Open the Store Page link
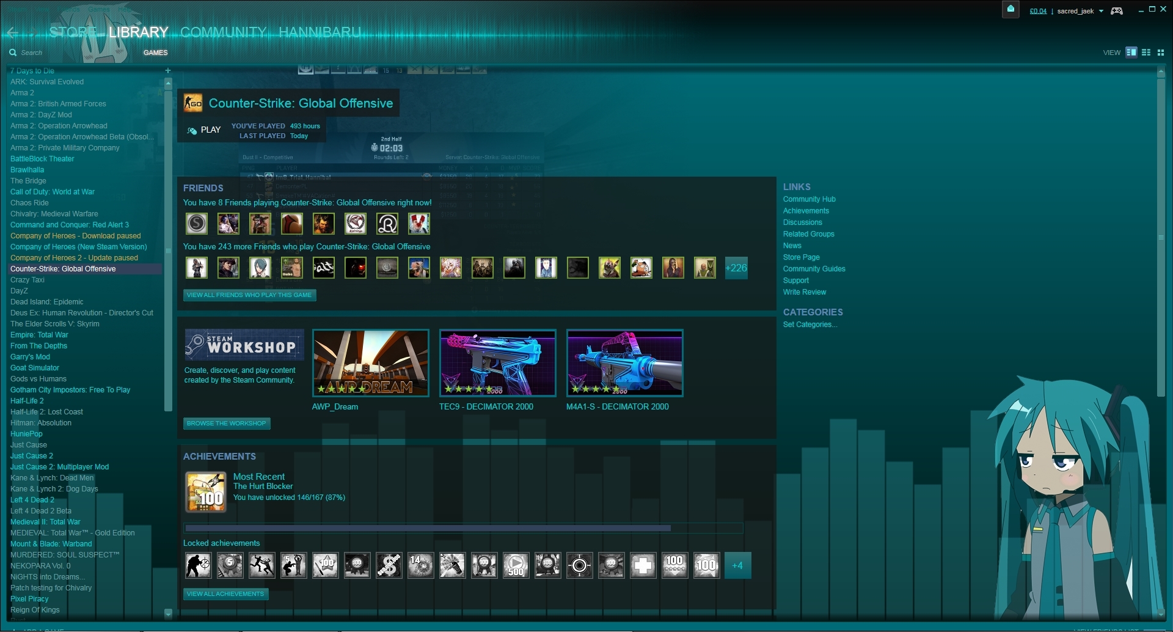Screen dimensions: 1173x632 coord(802,257)
